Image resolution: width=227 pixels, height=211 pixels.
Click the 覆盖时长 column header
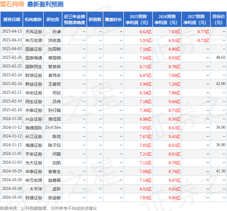[113, 20]
